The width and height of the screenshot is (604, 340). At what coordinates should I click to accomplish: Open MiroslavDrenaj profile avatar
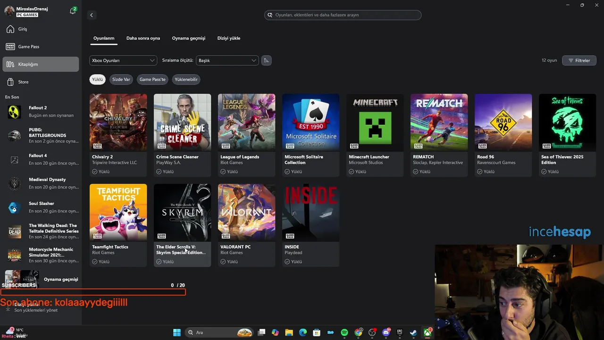click(9, 11)
